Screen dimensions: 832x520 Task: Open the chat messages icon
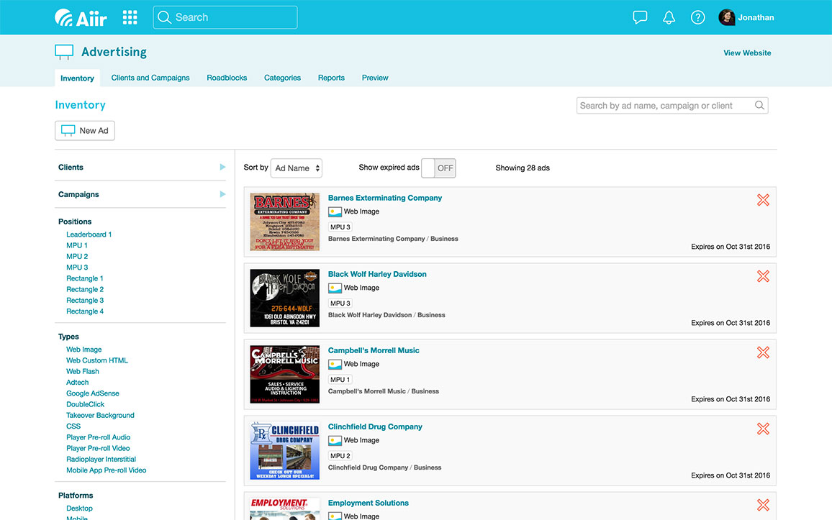pyautogui.click(x=640, y=17)
